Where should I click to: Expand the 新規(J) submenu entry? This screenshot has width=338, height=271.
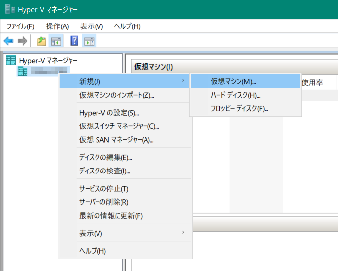click(124, 81)
